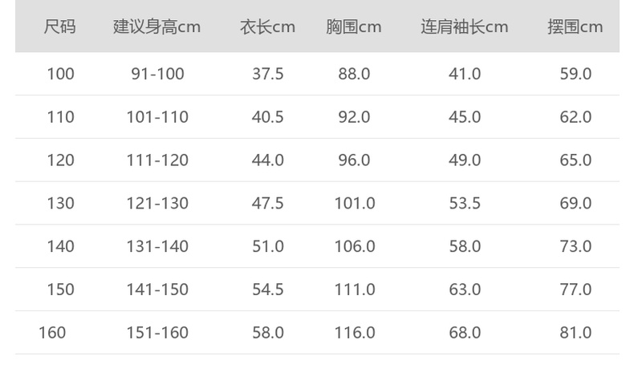Select the 73.0 hem measurement cell

575,246
